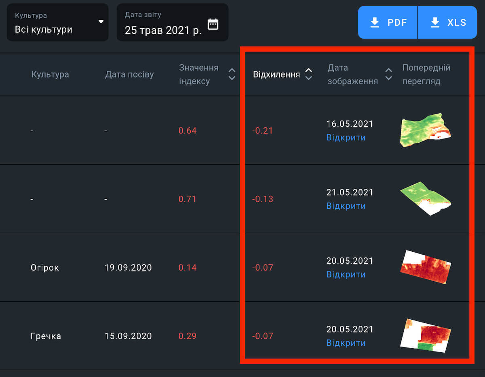The image size is (485, 377).
Task: Open the calendar icon in report date field
Action: coord(213,24)
